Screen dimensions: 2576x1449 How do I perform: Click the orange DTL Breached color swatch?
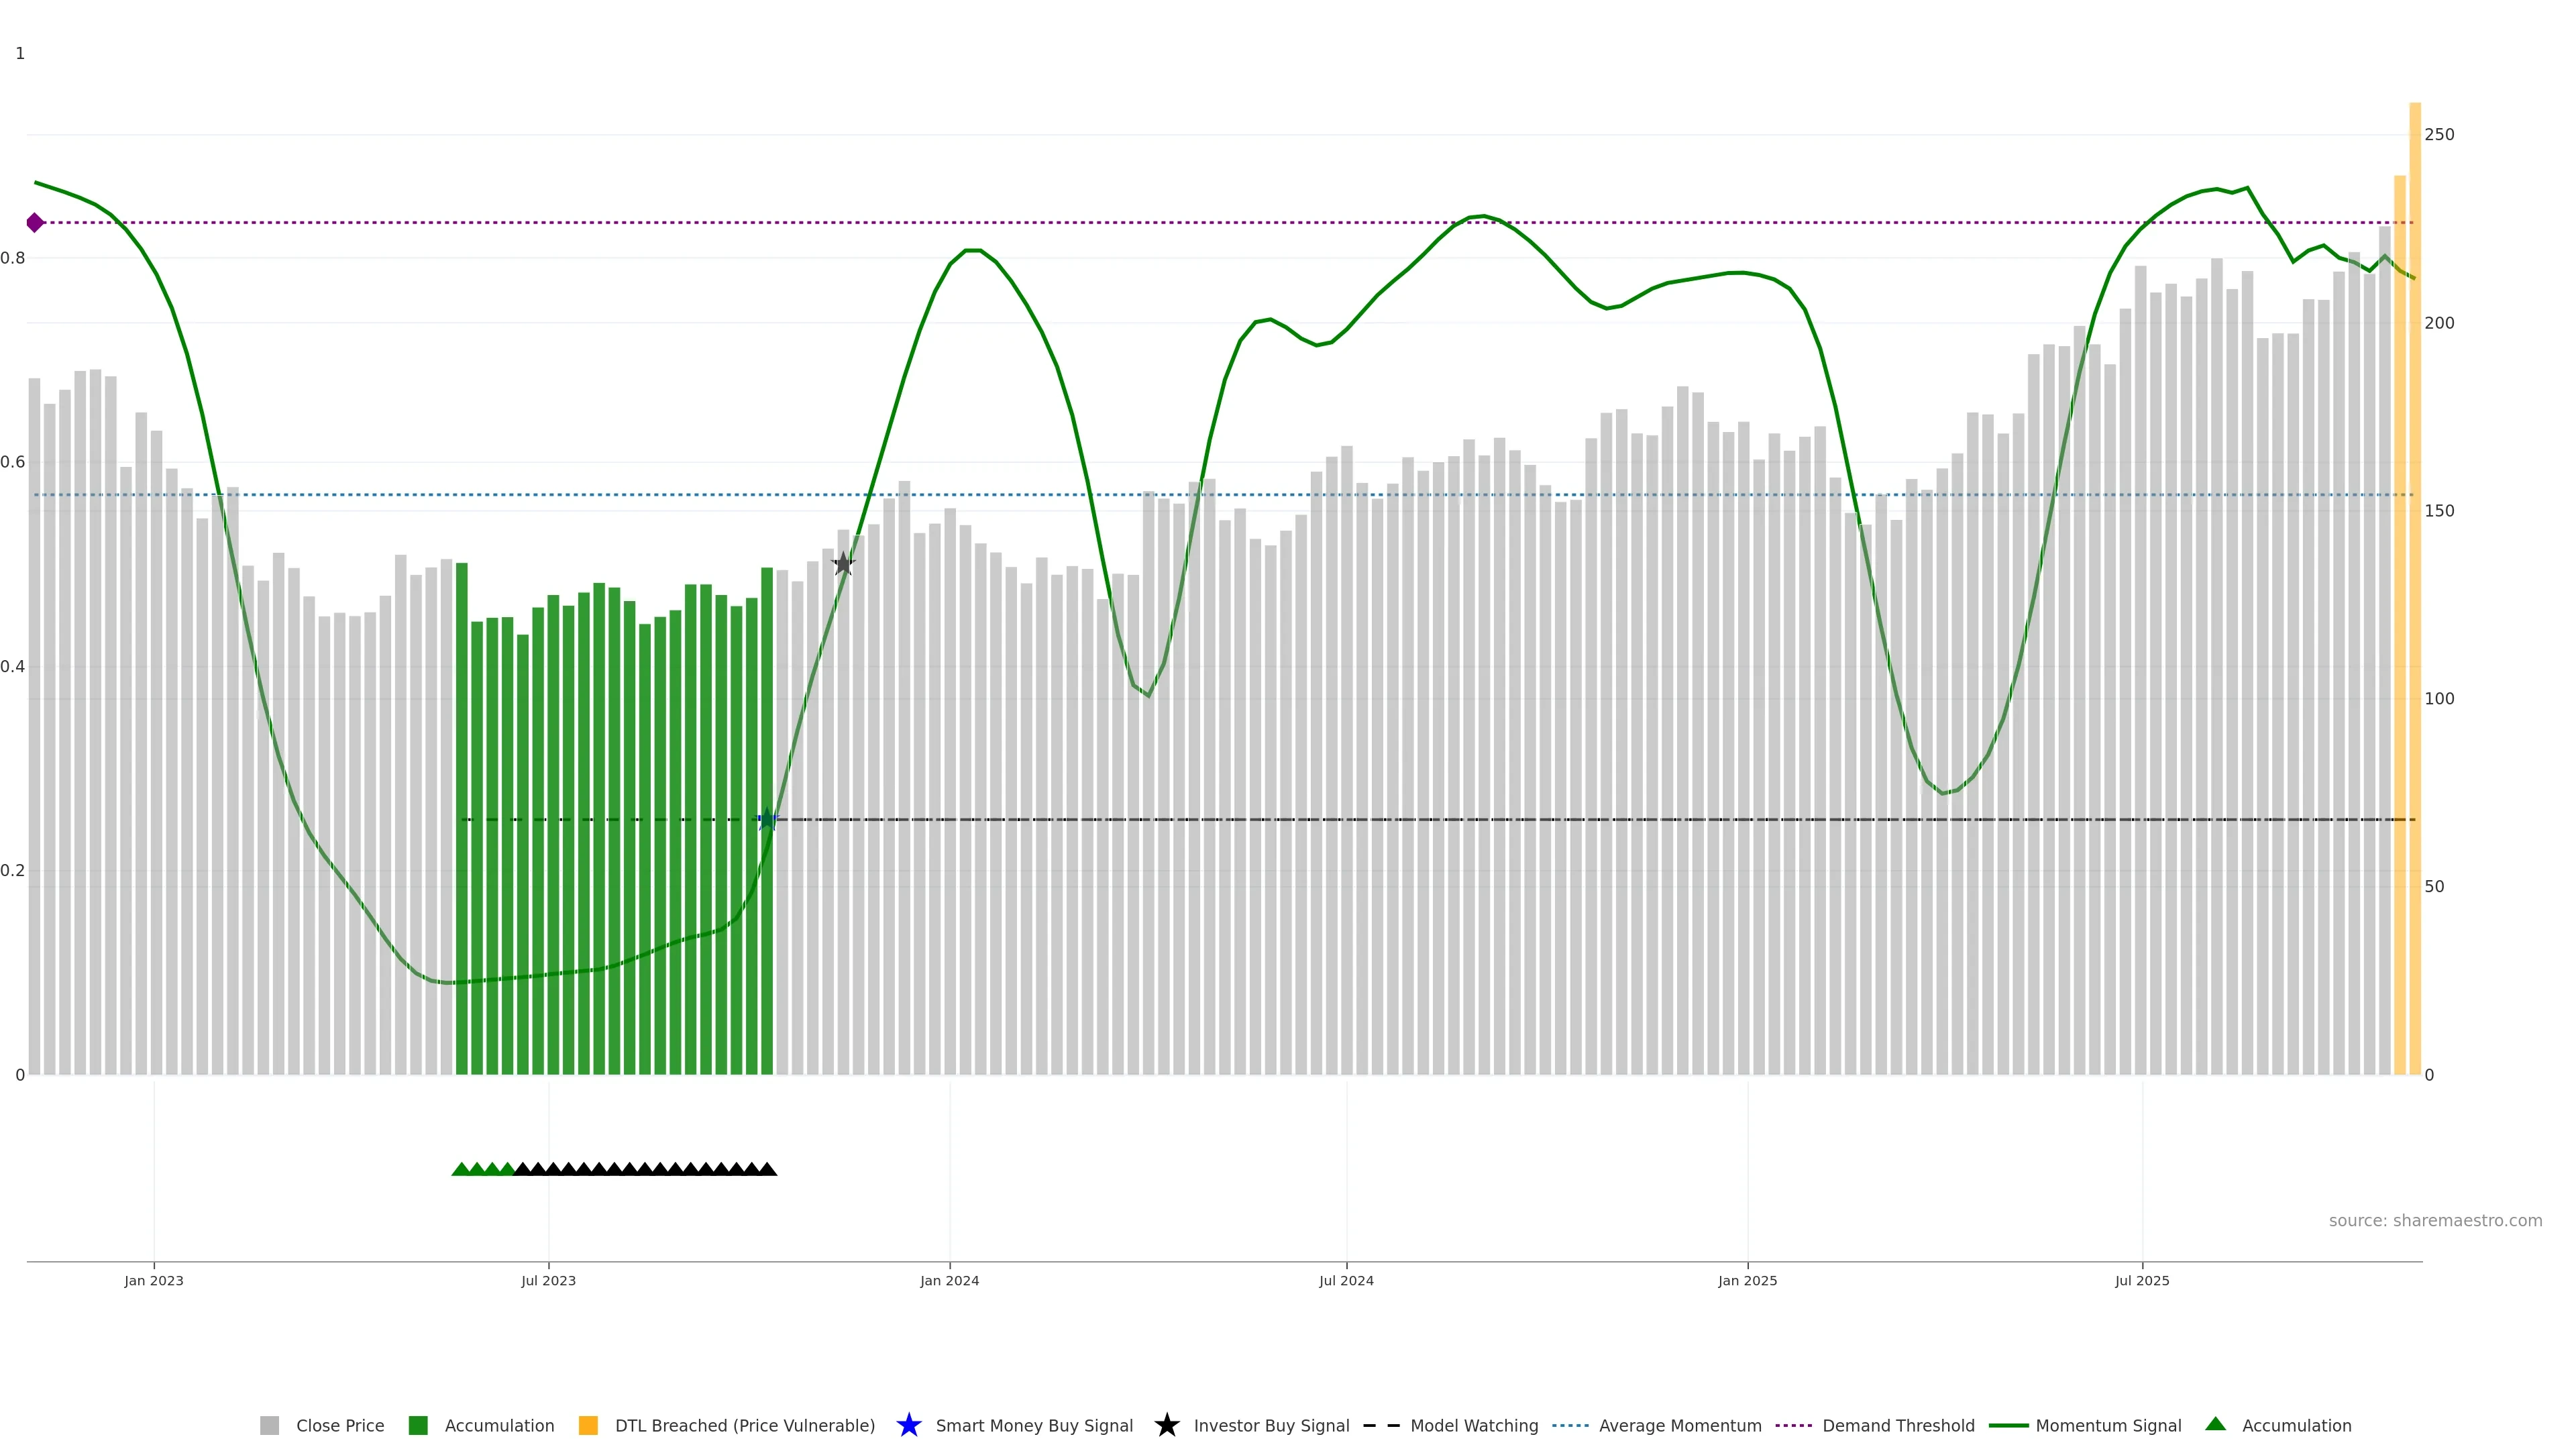pyautogui.click(x=588, y=1425)
